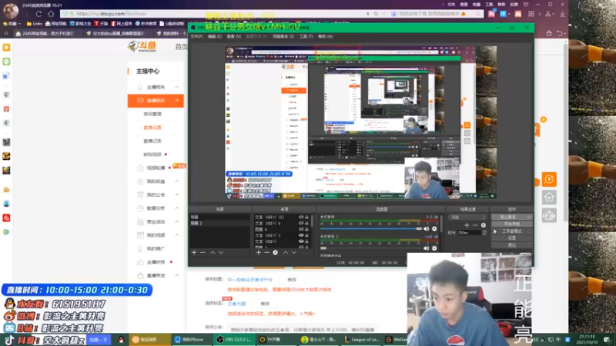
Task: Open the first green icon in browser sidebar
Action: click(x=6, y=62)
